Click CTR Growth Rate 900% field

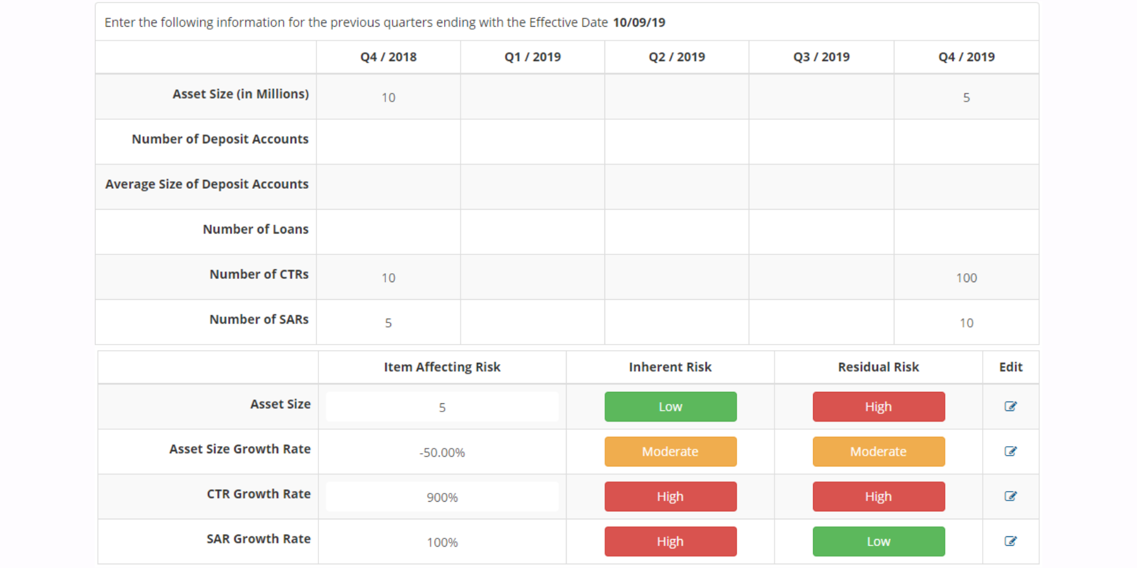[x=442, y=497]
